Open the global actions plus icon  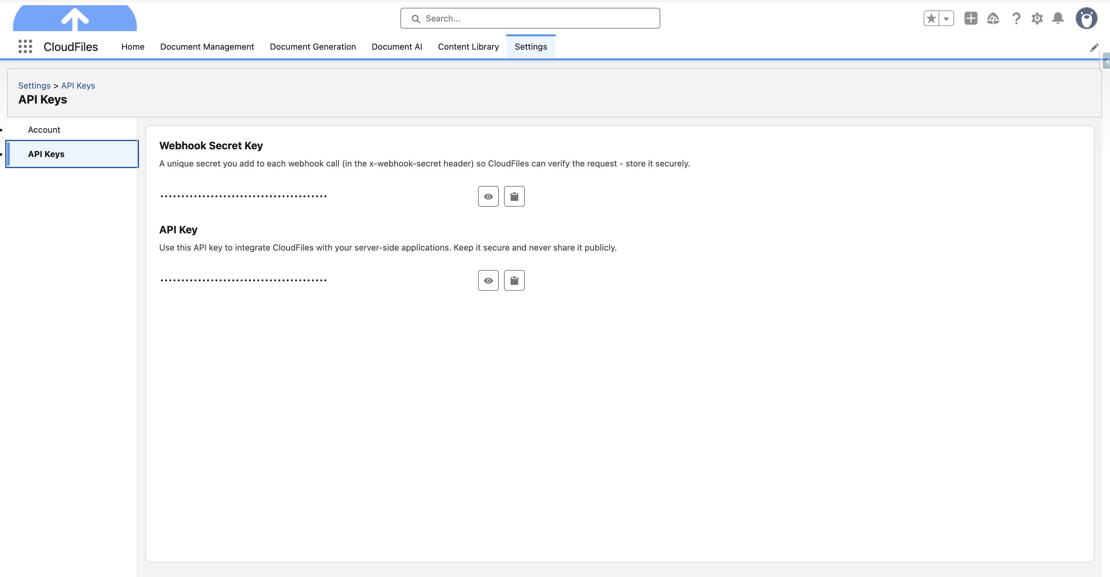click(971, 18)
